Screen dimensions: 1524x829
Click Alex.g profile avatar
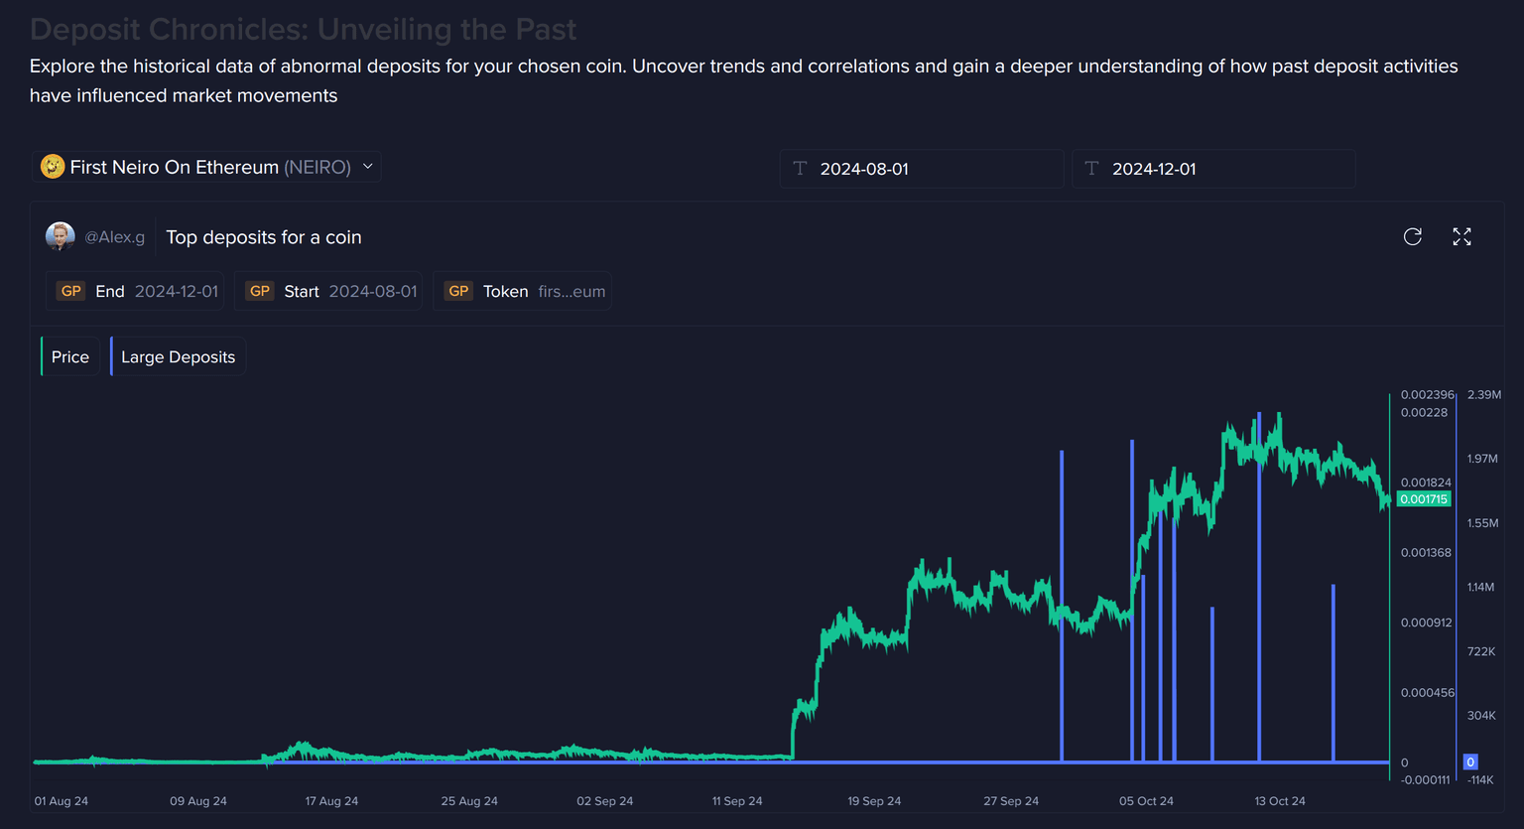(61, 236)
